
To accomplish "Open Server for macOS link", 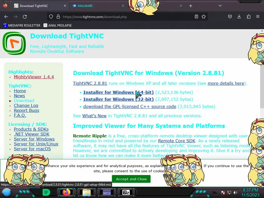I will [32, 149].
